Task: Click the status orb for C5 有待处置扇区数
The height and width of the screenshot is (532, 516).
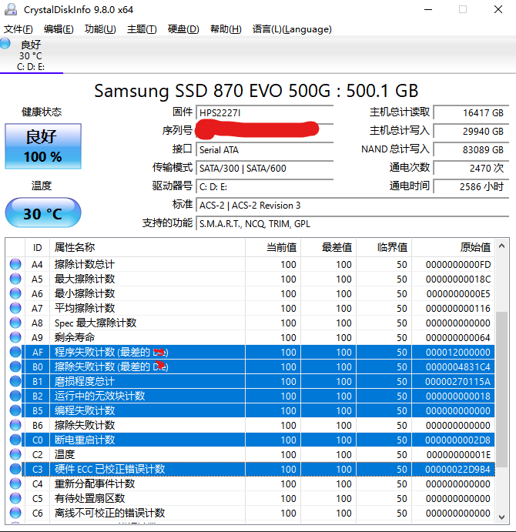Action: point(15,498)
